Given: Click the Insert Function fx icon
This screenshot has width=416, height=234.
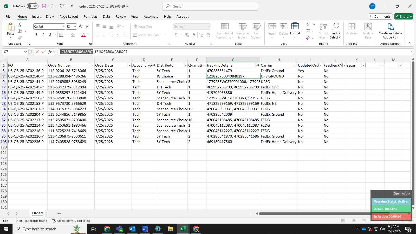Looking at the screenshot, I should (x=50, y=52).
